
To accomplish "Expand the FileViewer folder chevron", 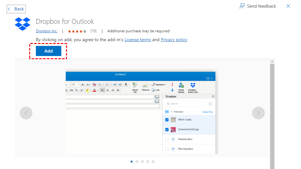I will [x=171, y=112].
